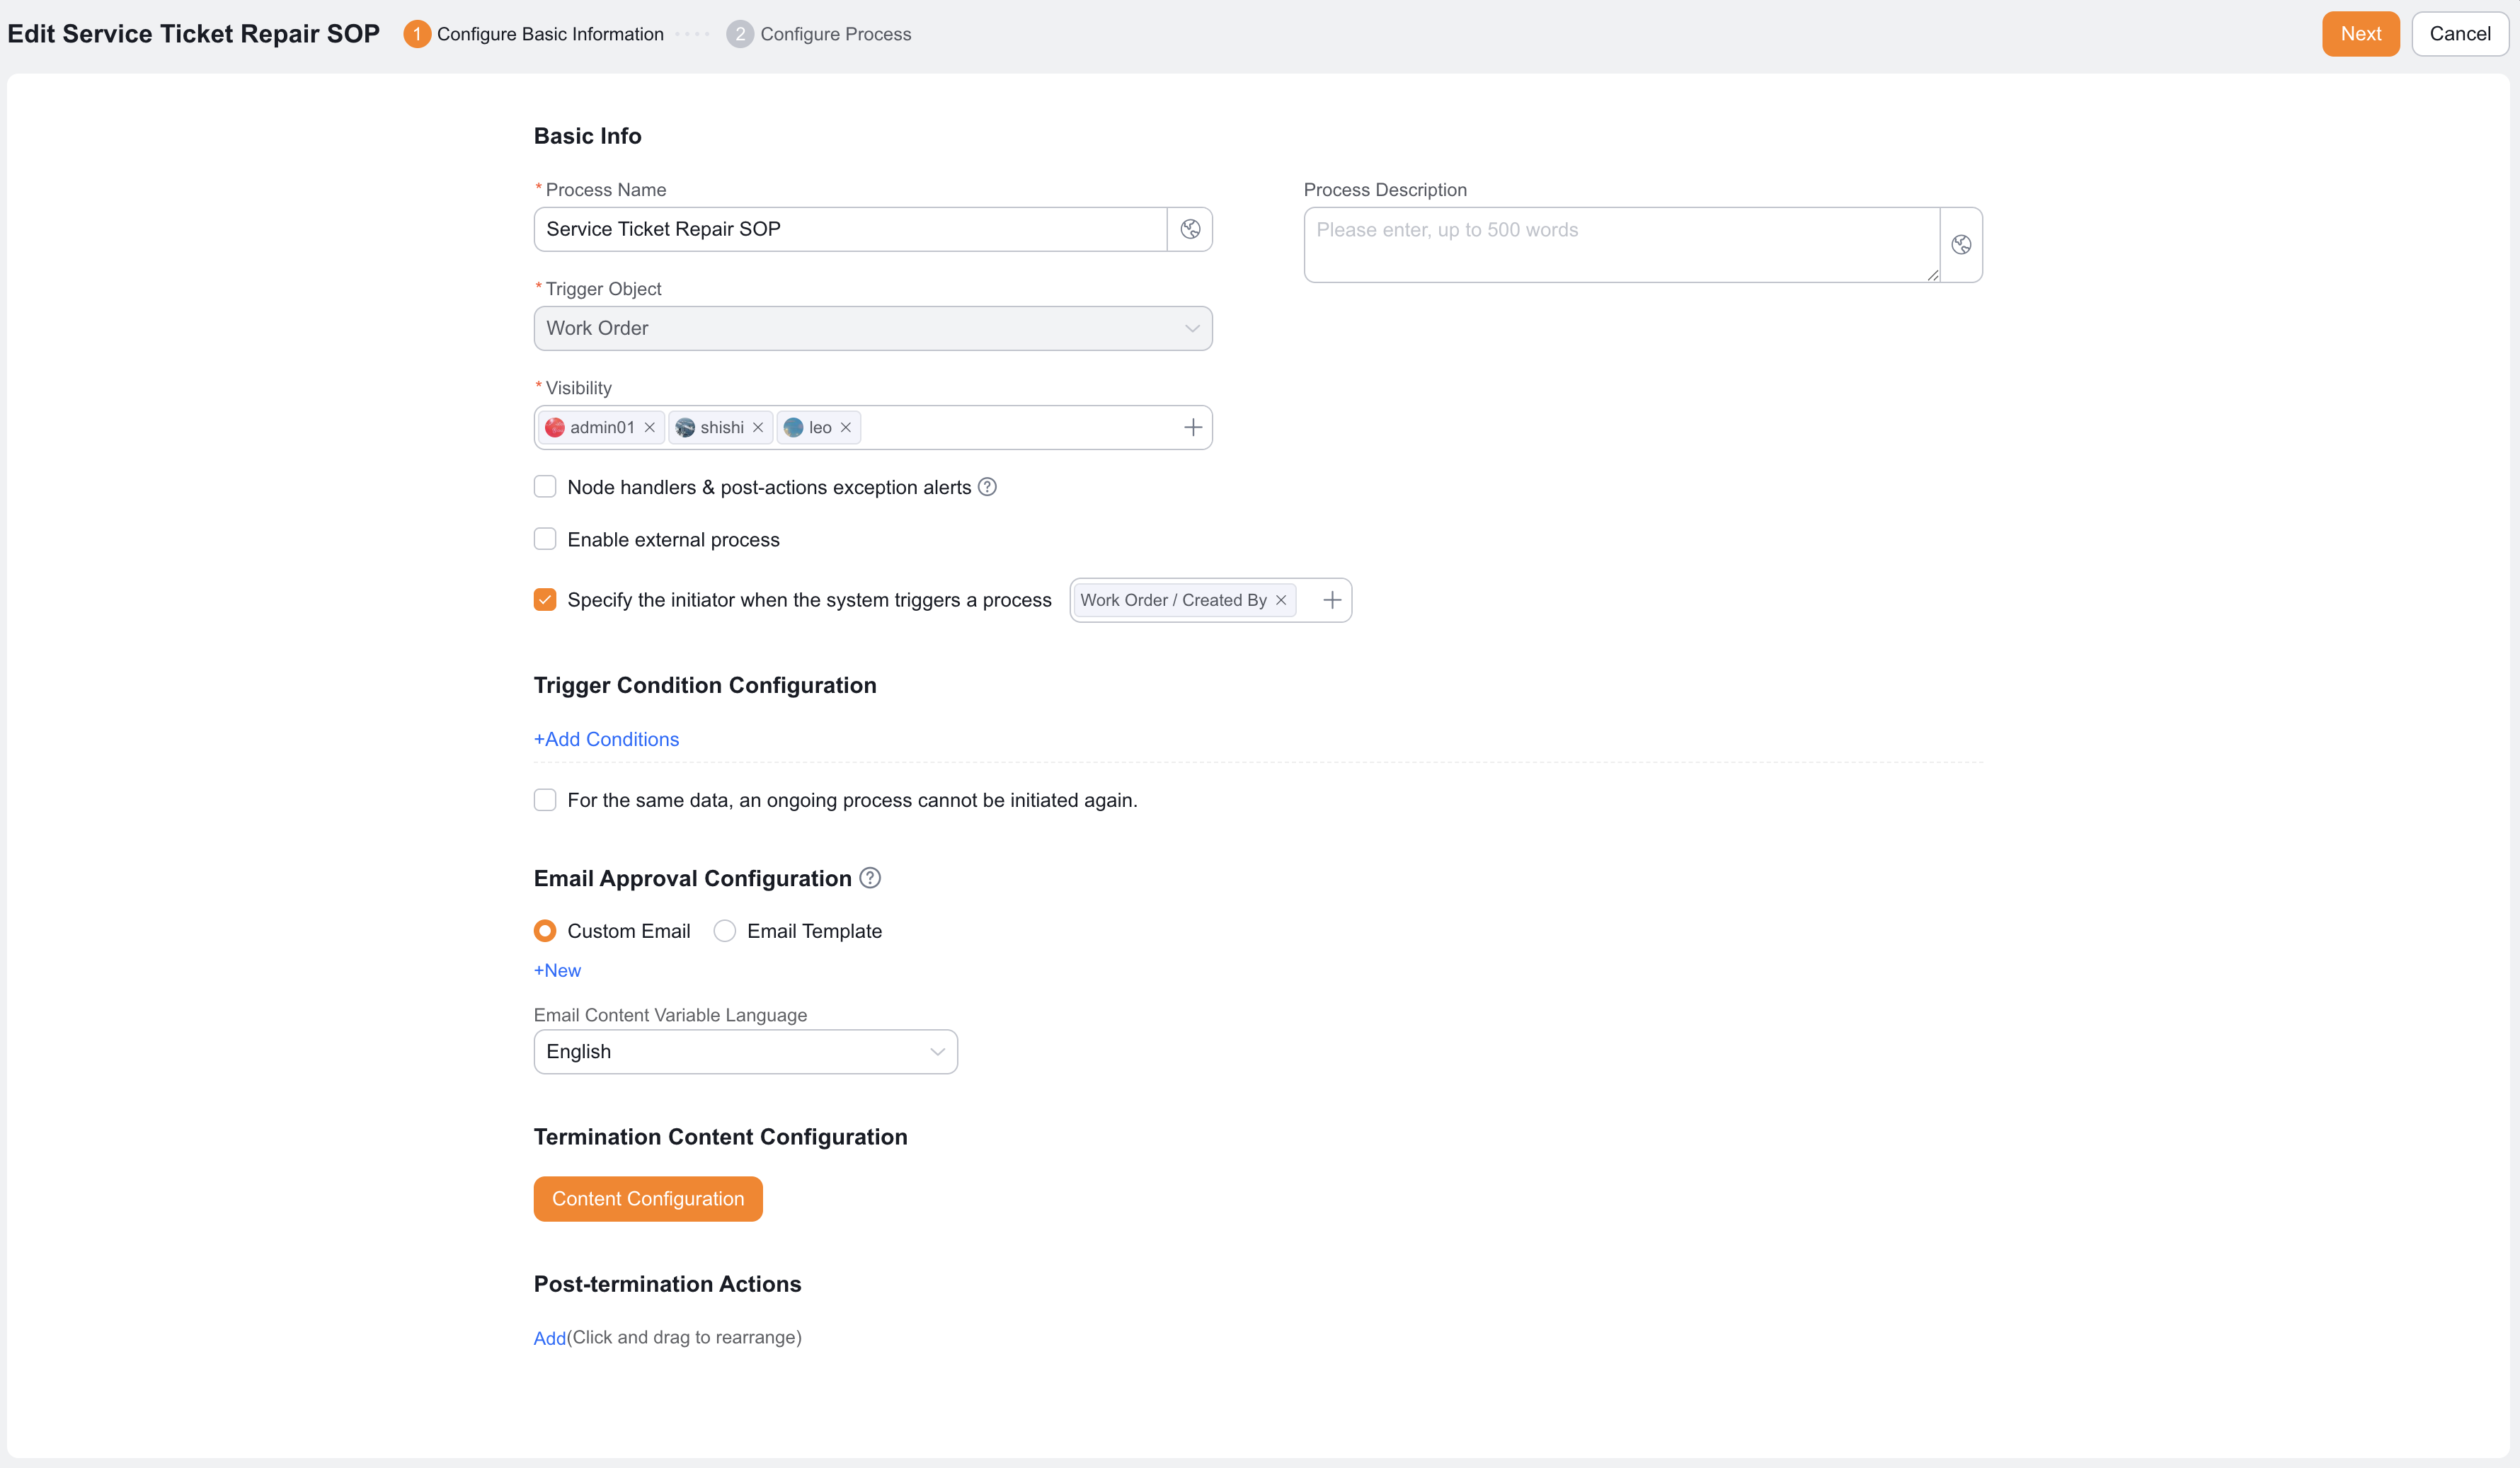Click the leo avatar tag
Screen dimensions: 2520x1468
click(818, 428)
